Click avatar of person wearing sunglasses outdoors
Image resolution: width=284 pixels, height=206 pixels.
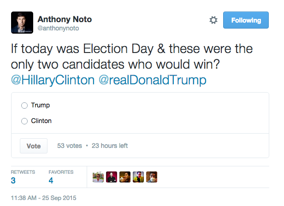[x=98, y=177]
